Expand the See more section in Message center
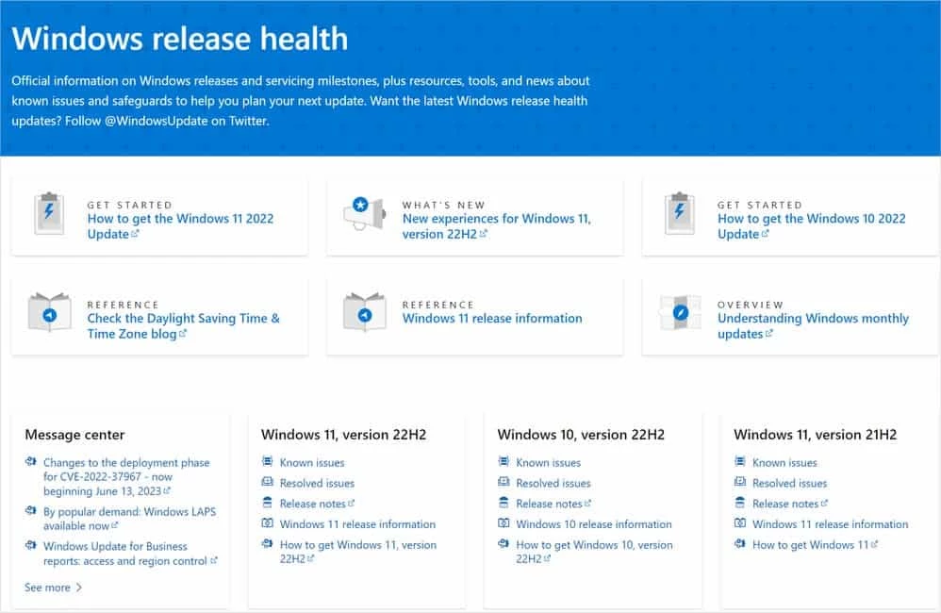 tap(52, 587)
